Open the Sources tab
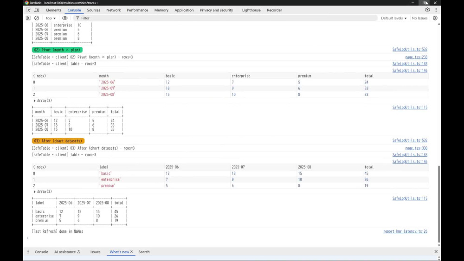Screen dimensions: 464x261 pyautogui.click(x=94, y=10)
